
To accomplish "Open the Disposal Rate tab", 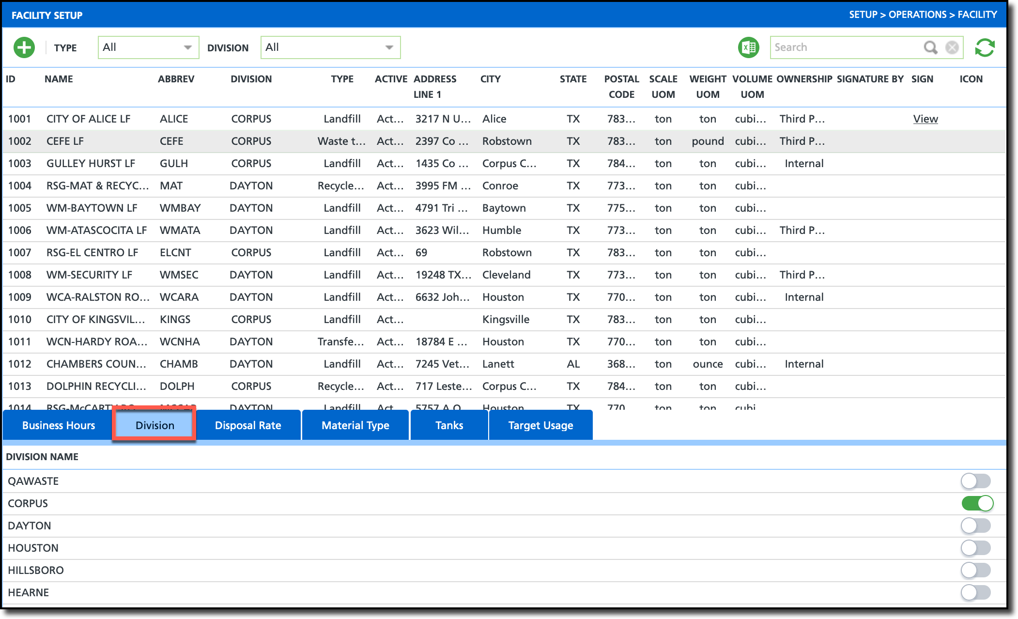I will [248, 425].
